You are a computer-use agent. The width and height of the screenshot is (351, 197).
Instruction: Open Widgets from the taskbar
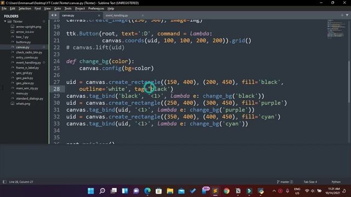click(125, 191)
